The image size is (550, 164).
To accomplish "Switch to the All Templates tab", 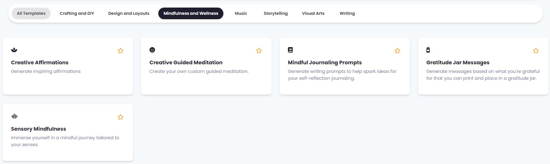I will 31,13.
